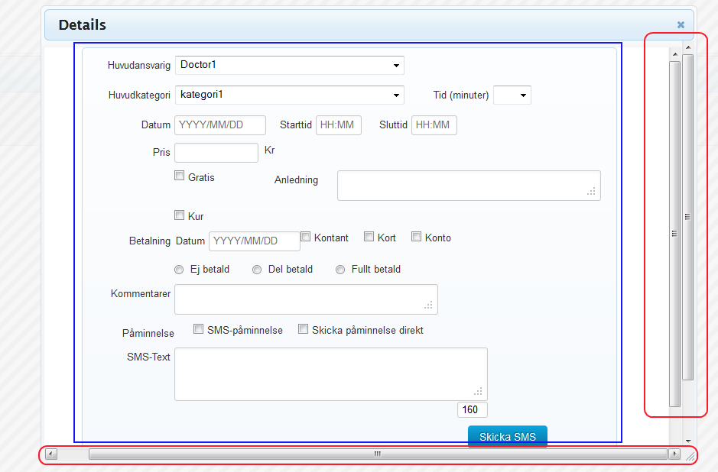Check the Konto payment method
This screenshot has width=718, height=472.
tap(416, 236)
